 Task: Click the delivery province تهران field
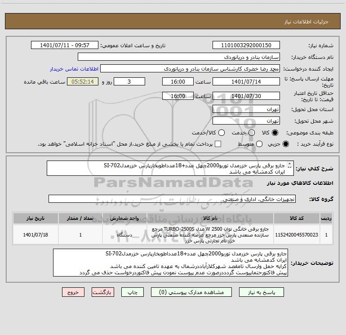point(246,109)
